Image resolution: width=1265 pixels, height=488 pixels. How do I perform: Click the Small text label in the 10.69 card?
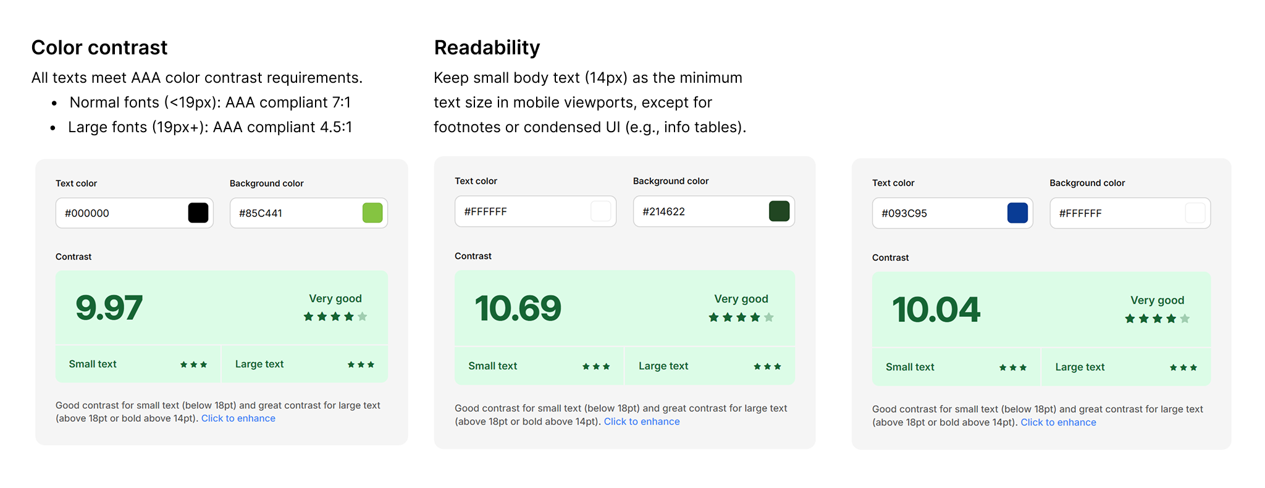(493, 366)
